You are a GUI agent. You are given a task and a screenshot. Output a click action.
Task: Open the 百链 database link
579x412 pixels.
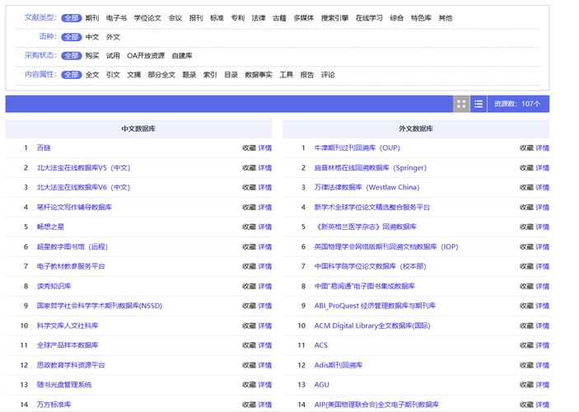(x=44, y=147)
